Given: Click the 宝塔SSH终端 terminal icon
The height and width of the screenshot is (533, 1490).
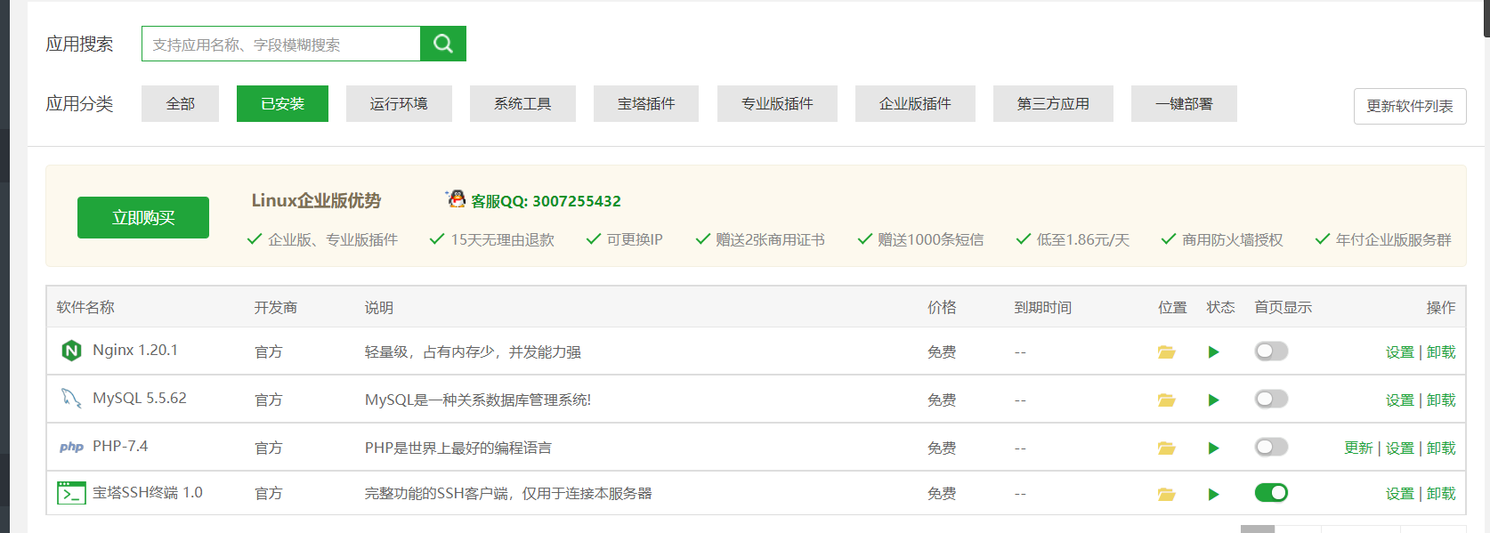Looking at the screenshot, I should pos(71,493).
